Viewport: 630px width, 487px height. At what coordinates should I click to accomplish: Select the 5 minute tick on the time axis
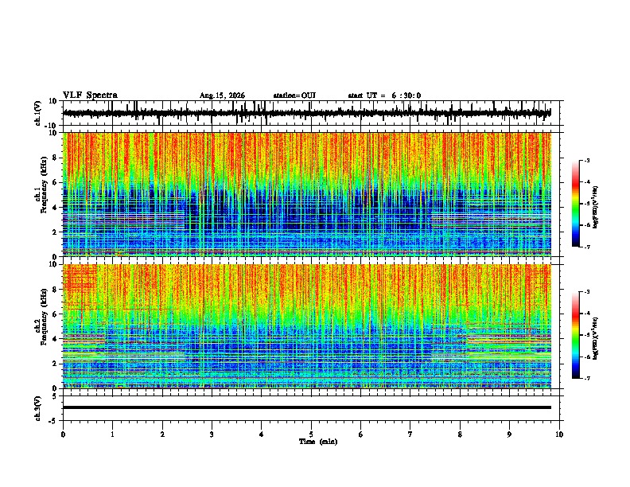point(311,434)
